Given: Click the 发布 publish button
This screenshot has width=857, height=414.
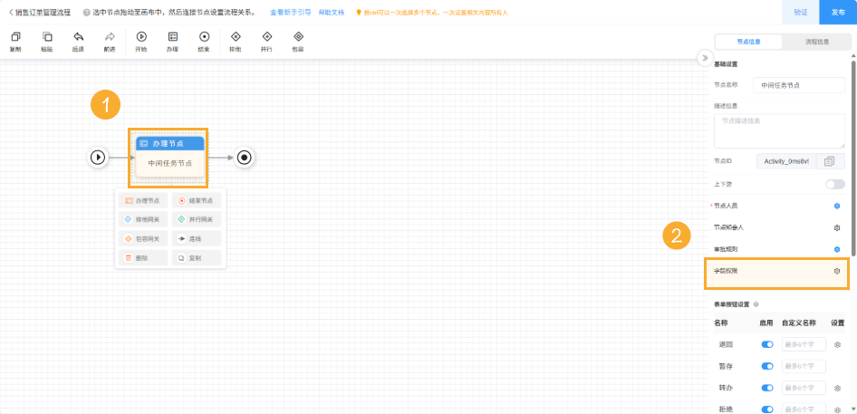Looking at the screenshot, I should [838, 12].
